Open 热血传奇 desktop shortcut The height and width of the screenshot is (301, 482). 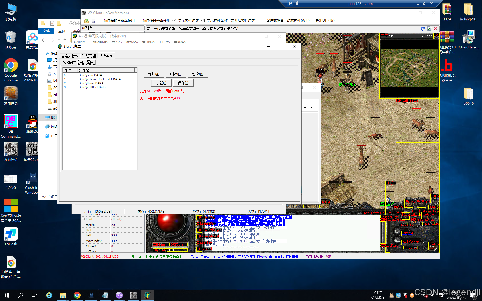pyautogui.click(x=11, y=96)
